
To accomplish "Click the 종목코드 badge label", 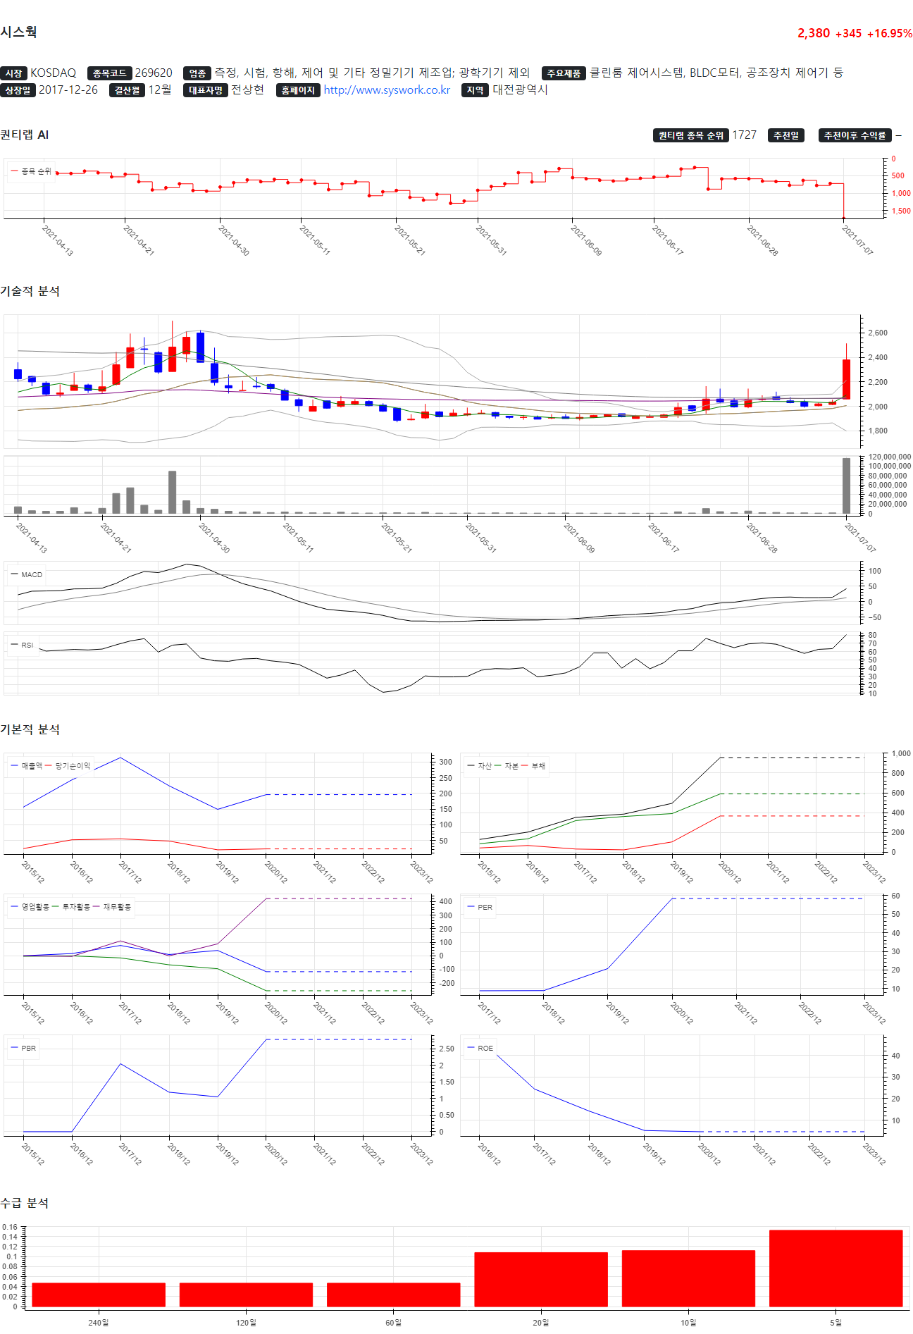I will pos(109,73).
